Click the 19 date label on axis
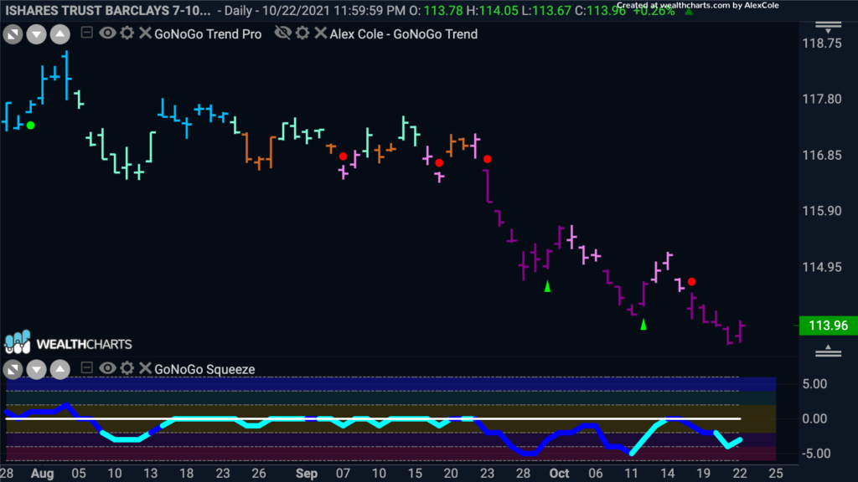This screenshot has width=858, height=482. tap(703, 474)
